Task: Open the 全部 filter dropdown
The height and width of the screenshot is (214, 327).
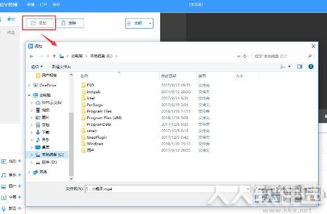Action: point(139,23)
